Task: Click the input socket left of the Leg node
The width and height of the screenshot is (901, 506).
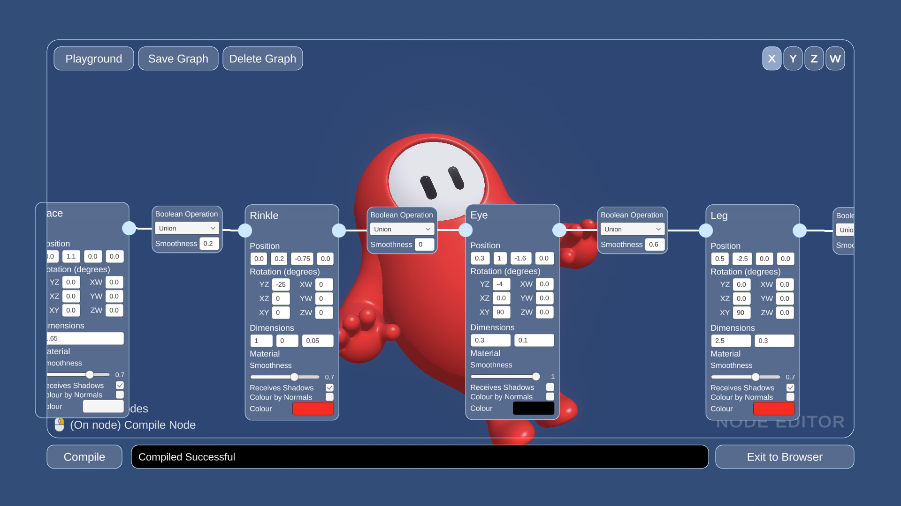Action: pos(706,230)
